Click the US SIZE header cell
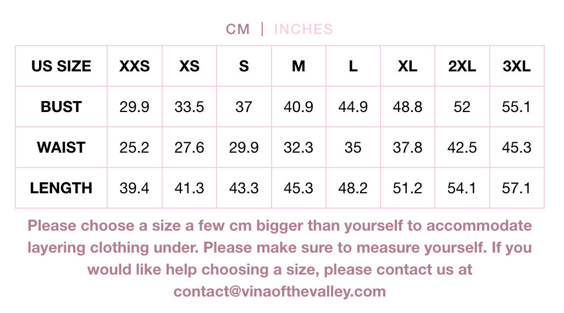This screenshot has height=313, width=564. pos(61,66)
